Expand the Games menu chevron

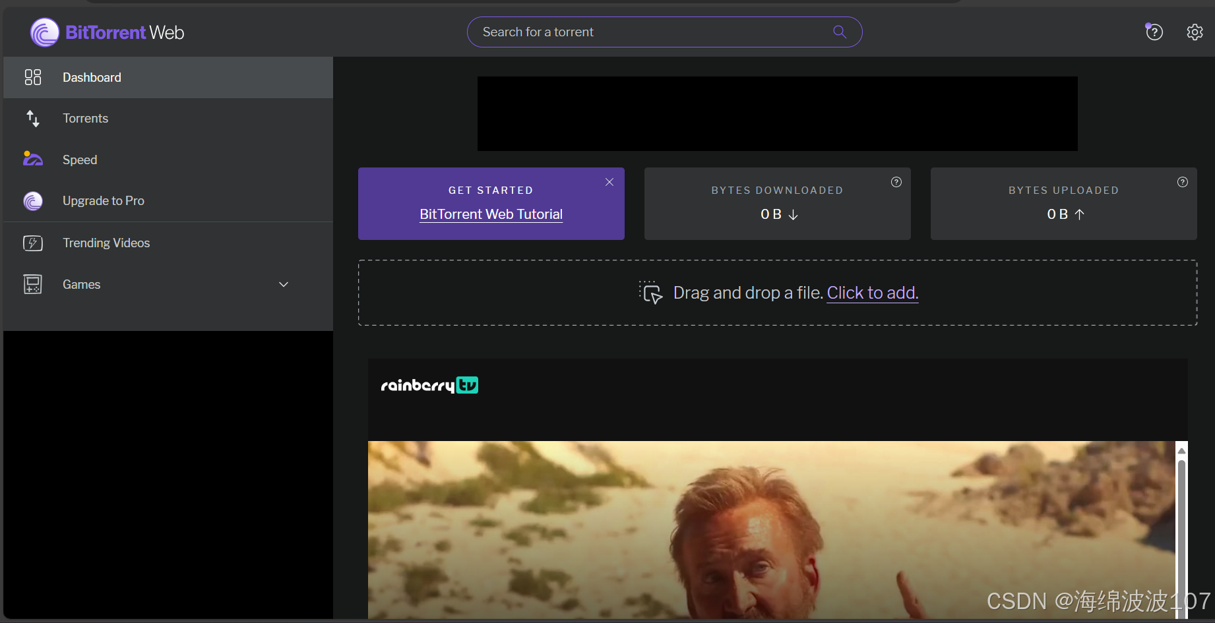point(284,284)
